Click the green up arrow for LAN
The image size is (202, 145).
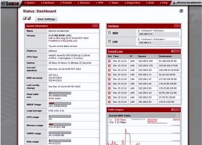point(139,39)
